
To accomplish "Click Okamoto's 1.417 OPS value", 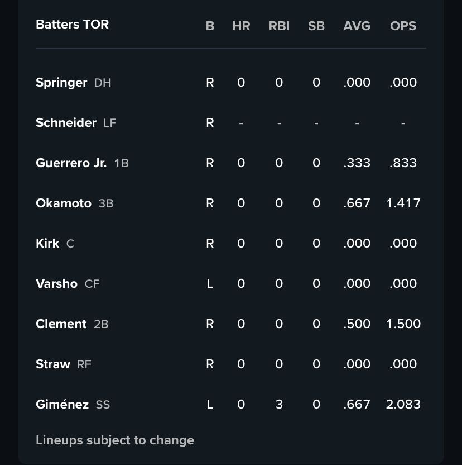I will coord(403,203).
